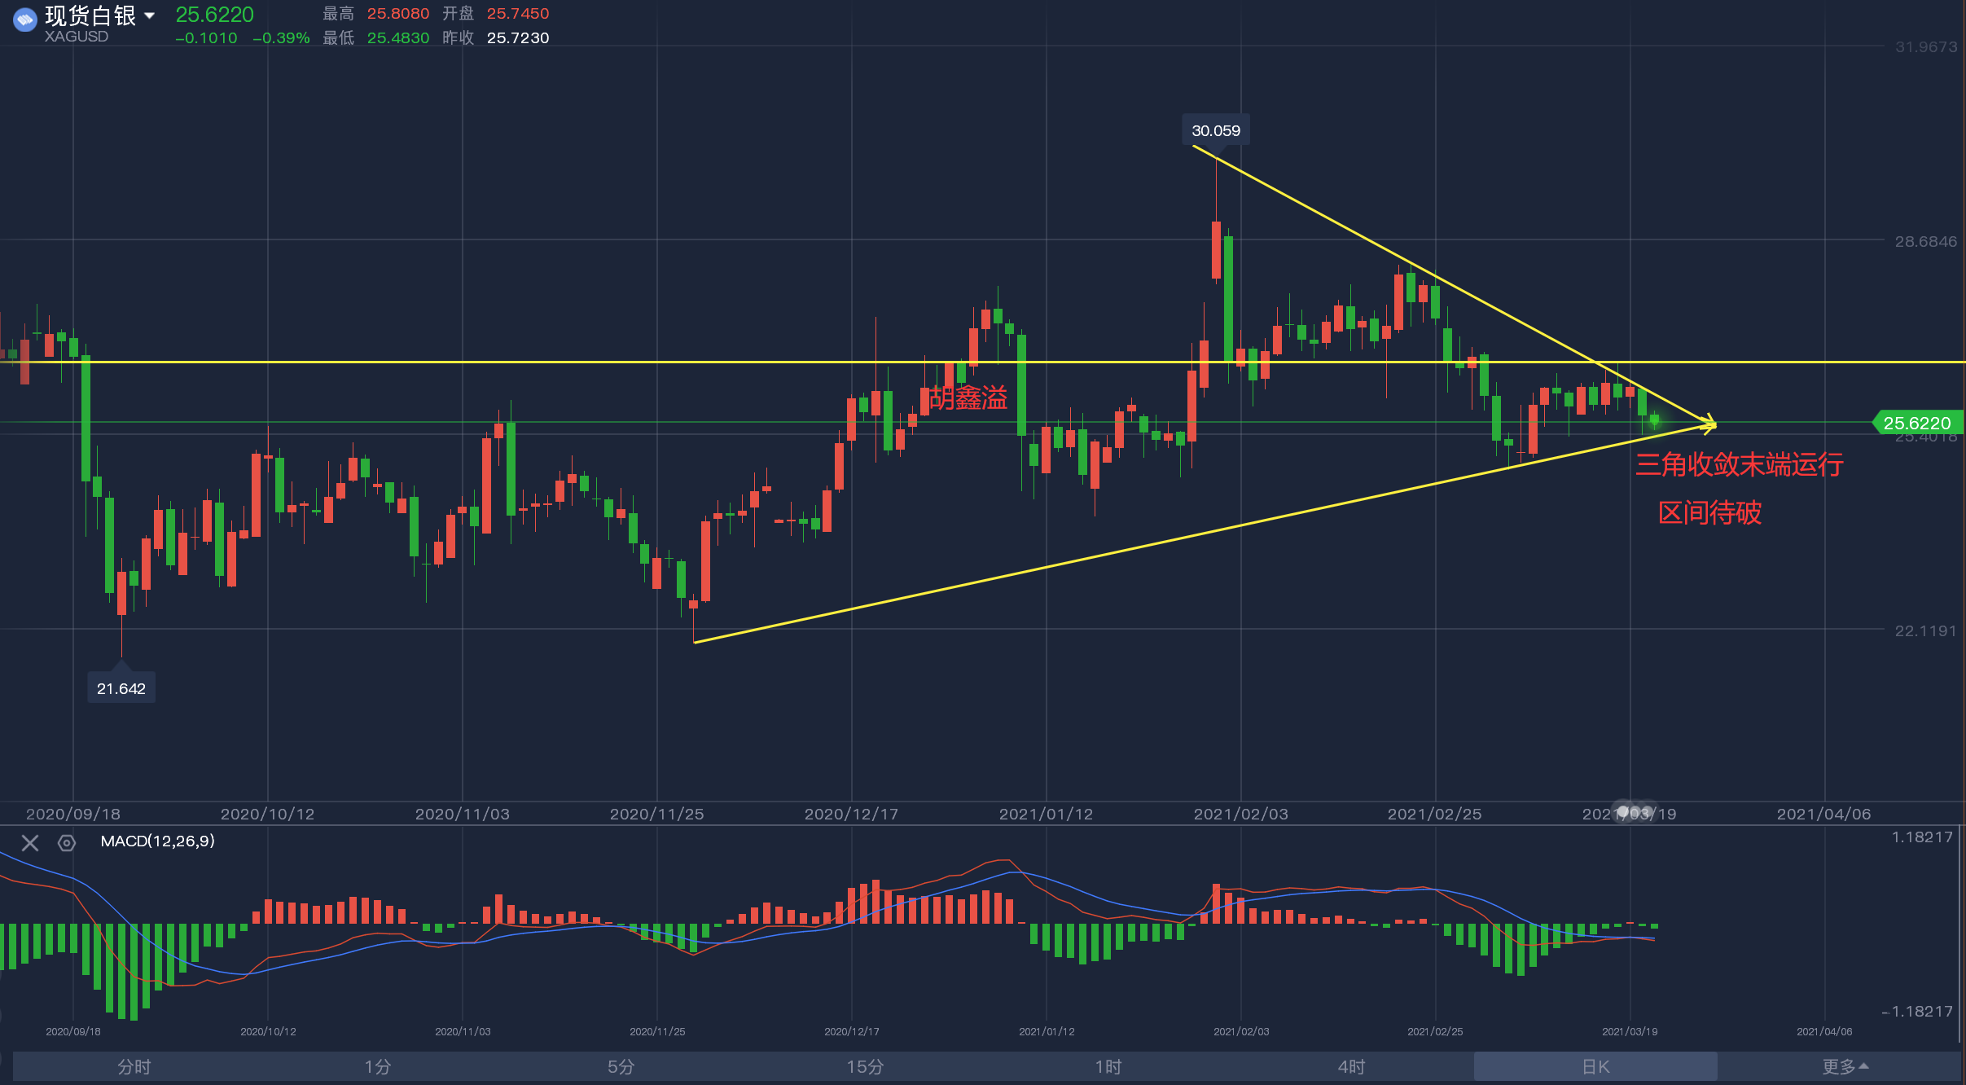Click the 2021/02/03 date on main axis
Image resolution: width=1966 pixels, height=1085 pixels.
click(x=1241, y=814)
